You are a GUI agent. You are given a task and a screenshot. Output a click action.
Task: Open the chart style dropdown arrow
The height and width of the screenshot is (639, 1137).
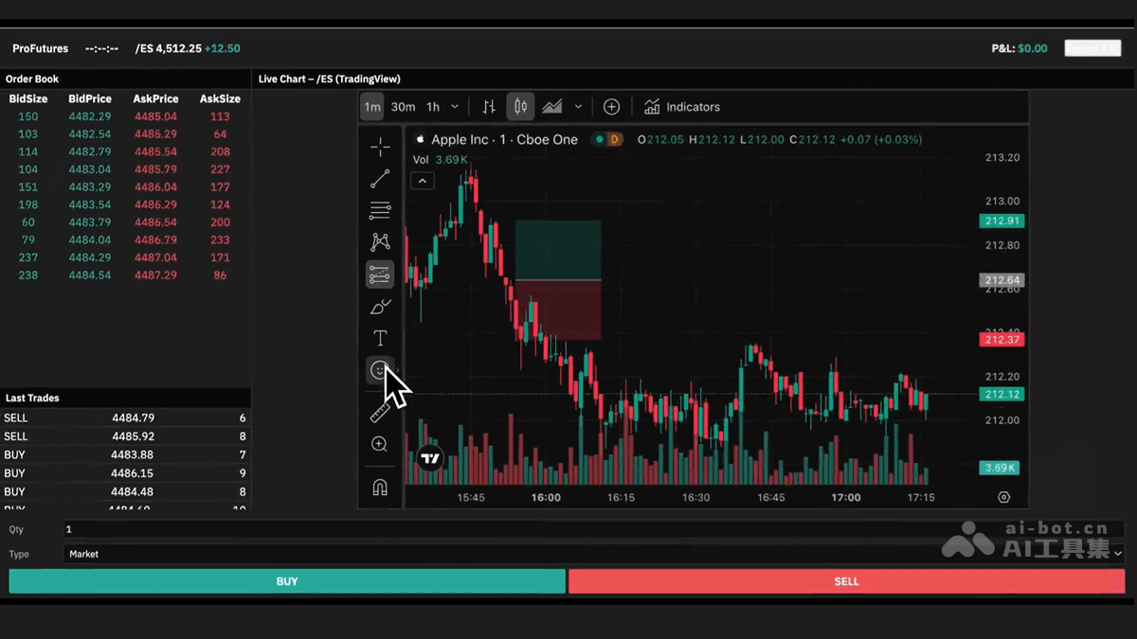[578, 107]
